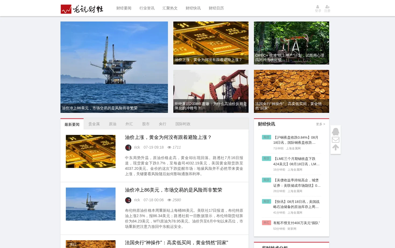Open the gold bars banner image
Viewport: 395px width, 248px height.
click(211, 43)
